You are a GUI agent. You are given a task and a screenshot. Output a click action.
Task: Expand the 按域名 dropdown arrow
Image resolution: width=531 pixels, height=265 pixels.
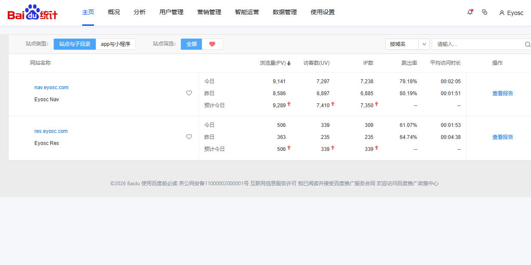[424, 44]
